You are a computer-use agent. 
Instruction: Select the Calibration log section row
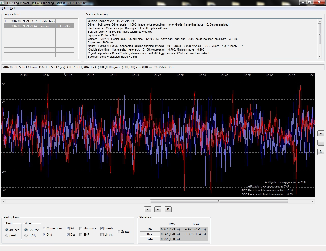[x=39, y=21]
